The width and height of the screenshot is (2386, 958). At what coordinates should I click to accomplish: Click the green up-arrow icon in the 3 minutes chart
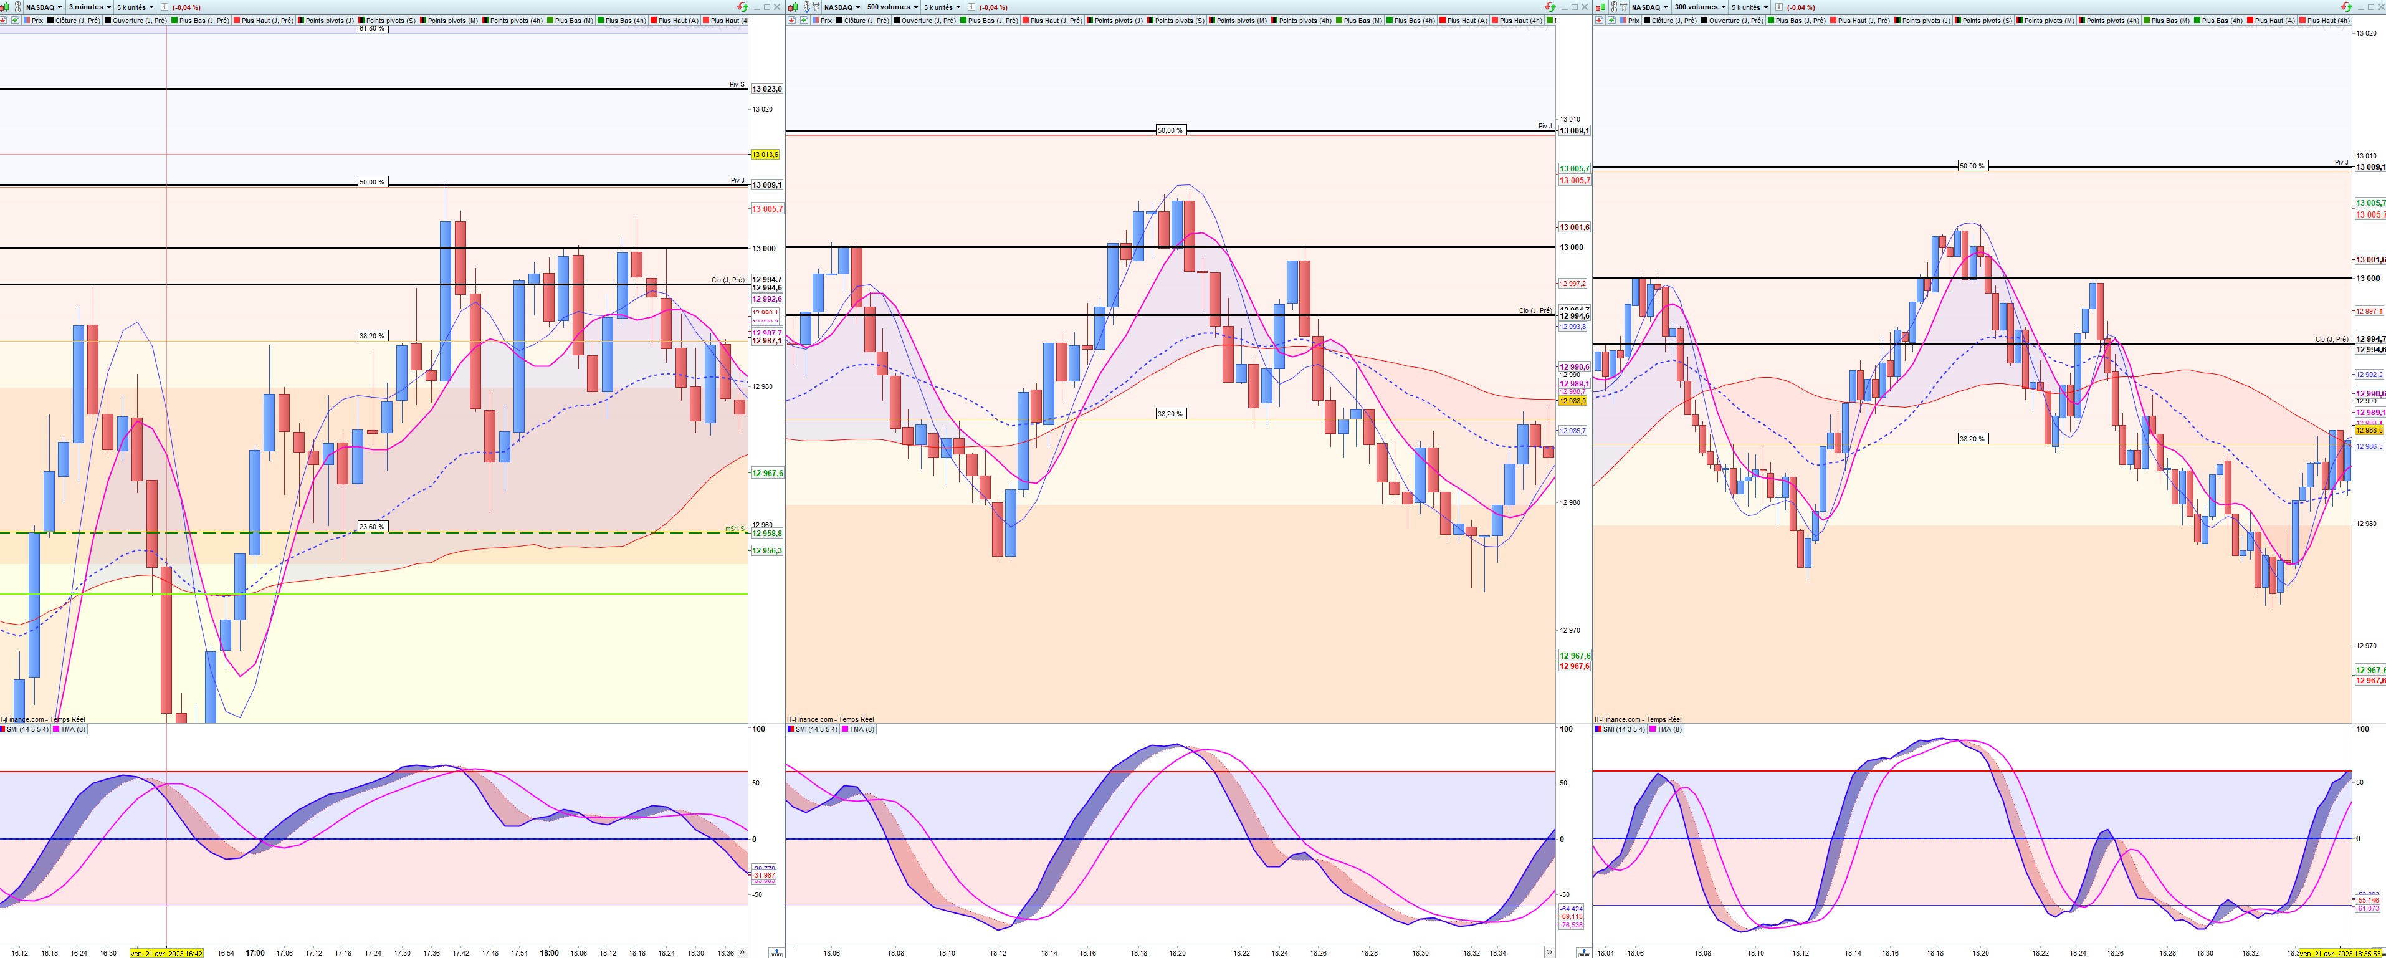(15, 21)
